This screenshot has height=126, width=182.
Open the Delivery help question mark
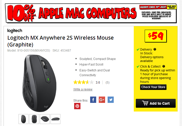[x=155, y=49]
